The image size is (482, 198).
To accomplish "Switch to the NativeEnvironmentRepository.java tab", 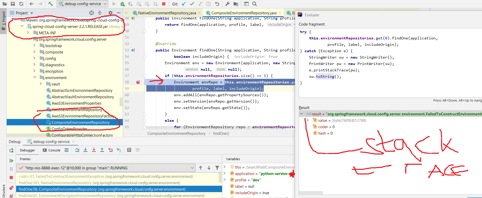I will point(167,13).
